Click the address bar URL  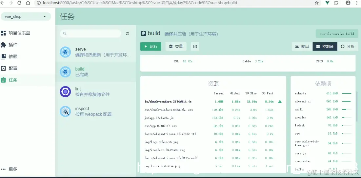140,3
